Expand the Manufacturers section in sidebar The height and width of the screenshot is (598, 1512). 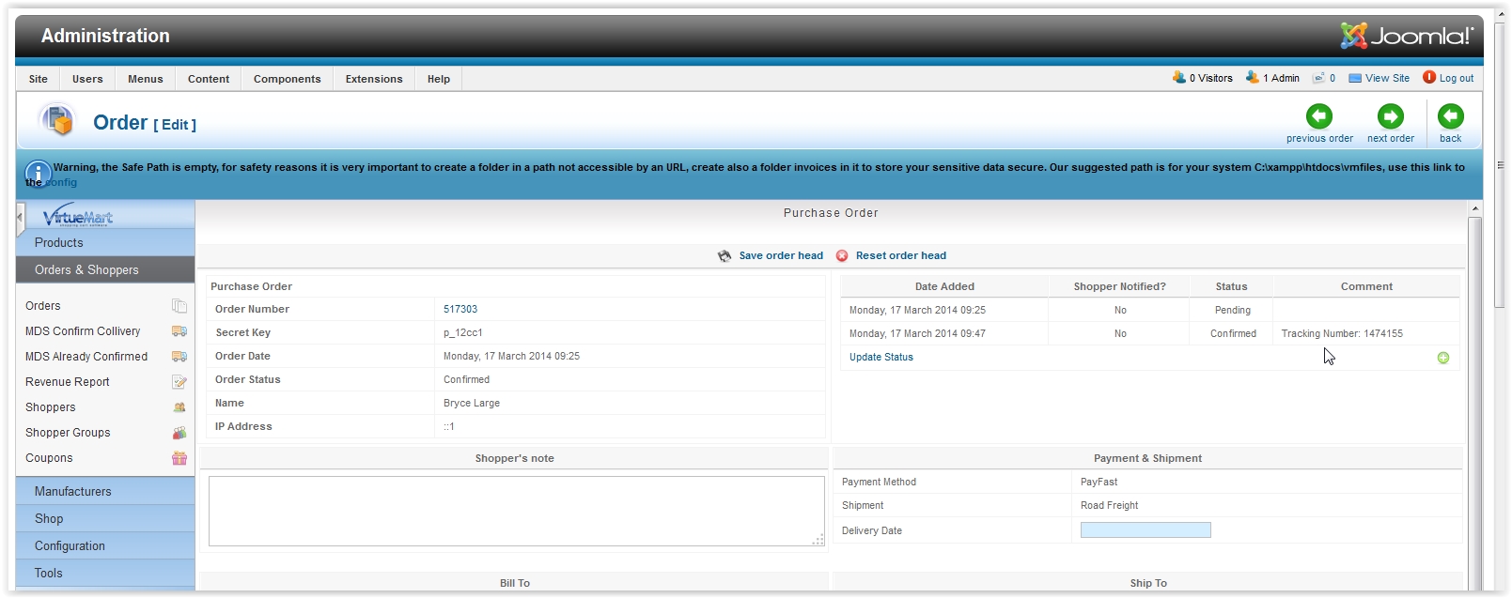(72, 491)
